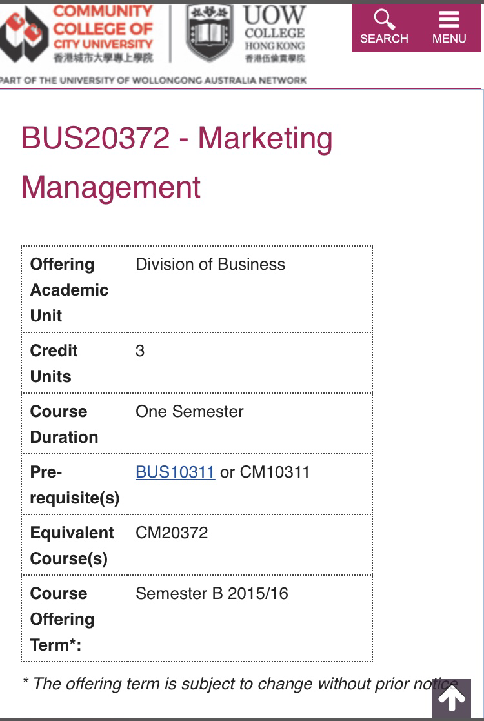Click the SEARCH label in header
The width and height of the screenshot is (484, 721).
[384, 39]
